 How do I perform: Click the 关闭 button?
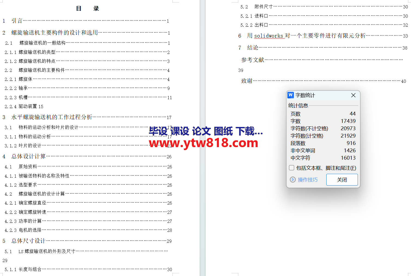342,180
